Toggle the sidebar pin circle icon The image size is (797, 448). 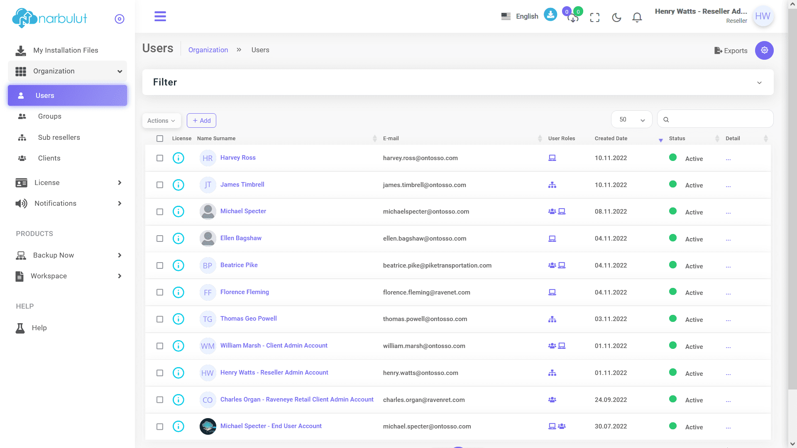point(120,19)
